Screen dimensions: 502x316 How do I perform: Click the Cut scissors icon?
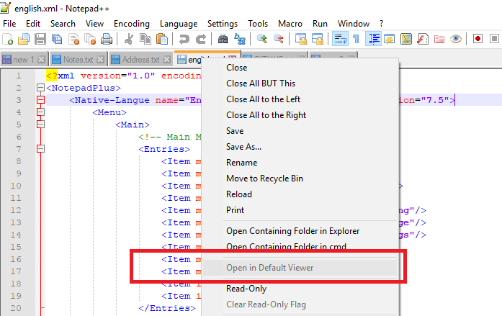(x=129, y=39)
